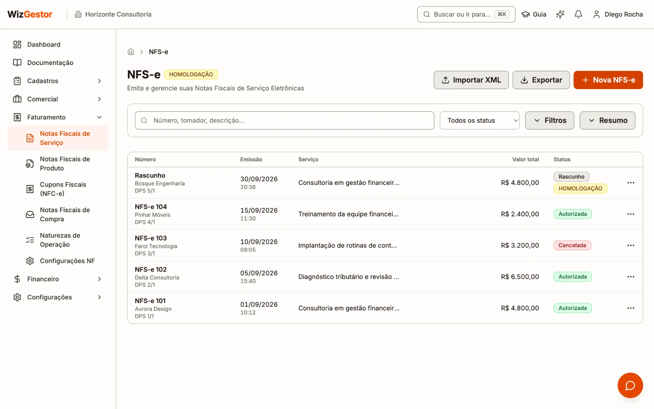This screenshot has width=654, height=409.
Task: Open the AI sparkles icon
Action: [x=560, y=14]
